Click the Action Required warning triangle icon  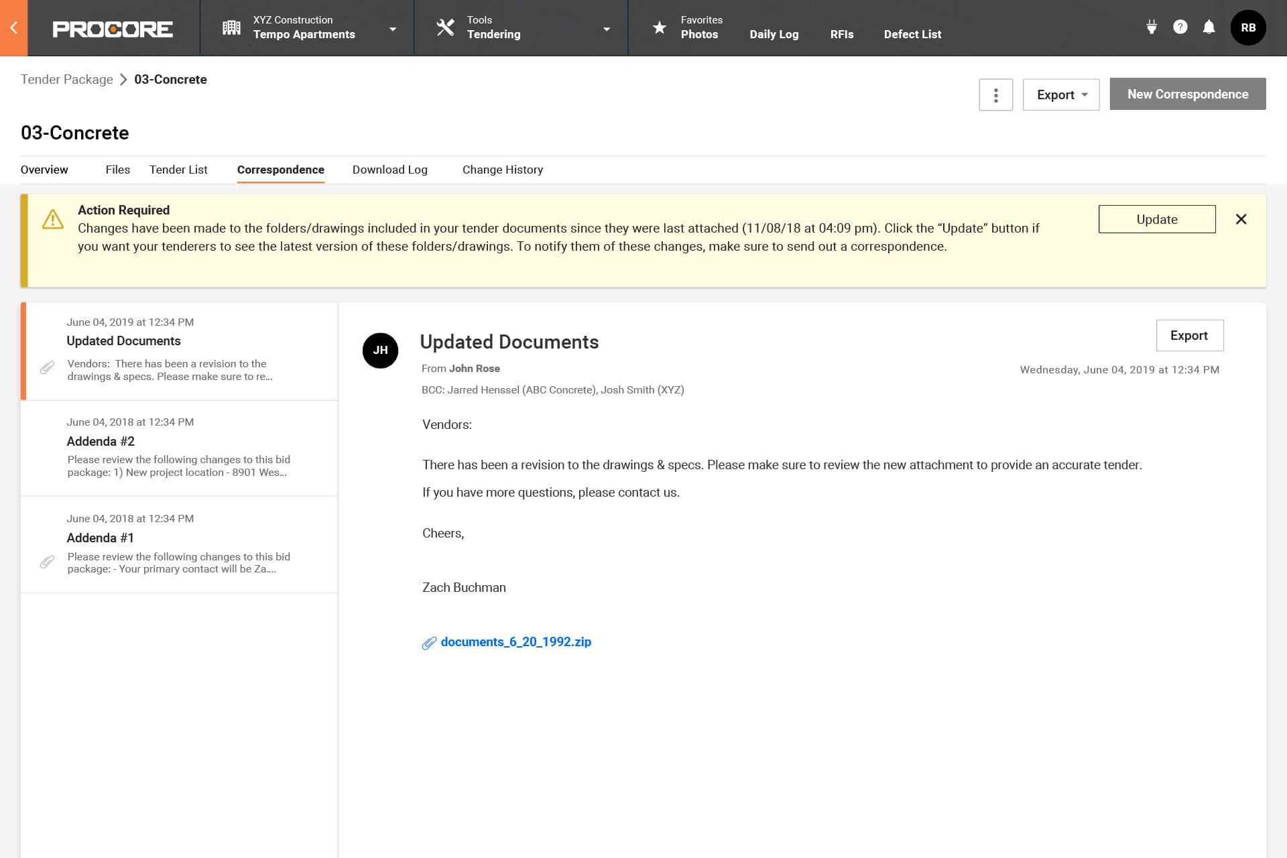click(52, 219)
